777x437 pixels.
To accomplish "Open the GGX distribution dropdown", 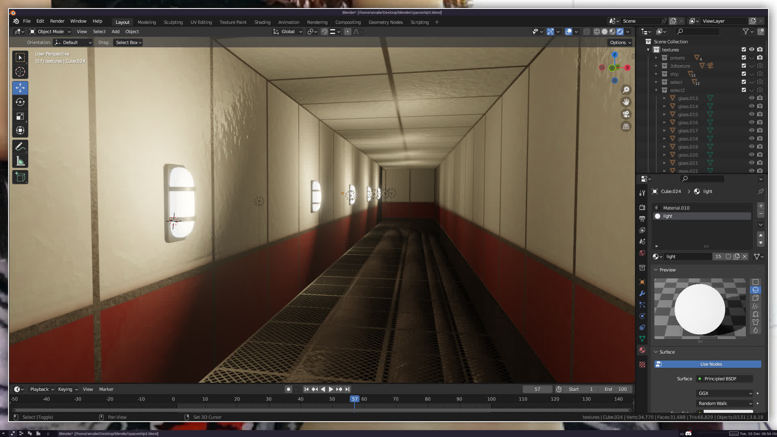I will 724,393.
